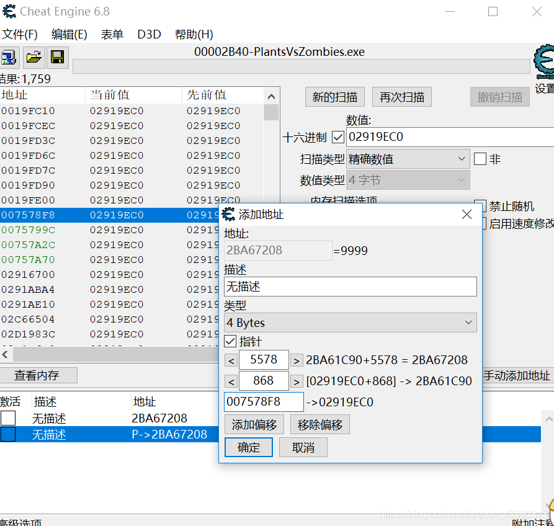
Task: Toggle the 十六进制 hexadecimal checkbox
Action: [337, 138]
